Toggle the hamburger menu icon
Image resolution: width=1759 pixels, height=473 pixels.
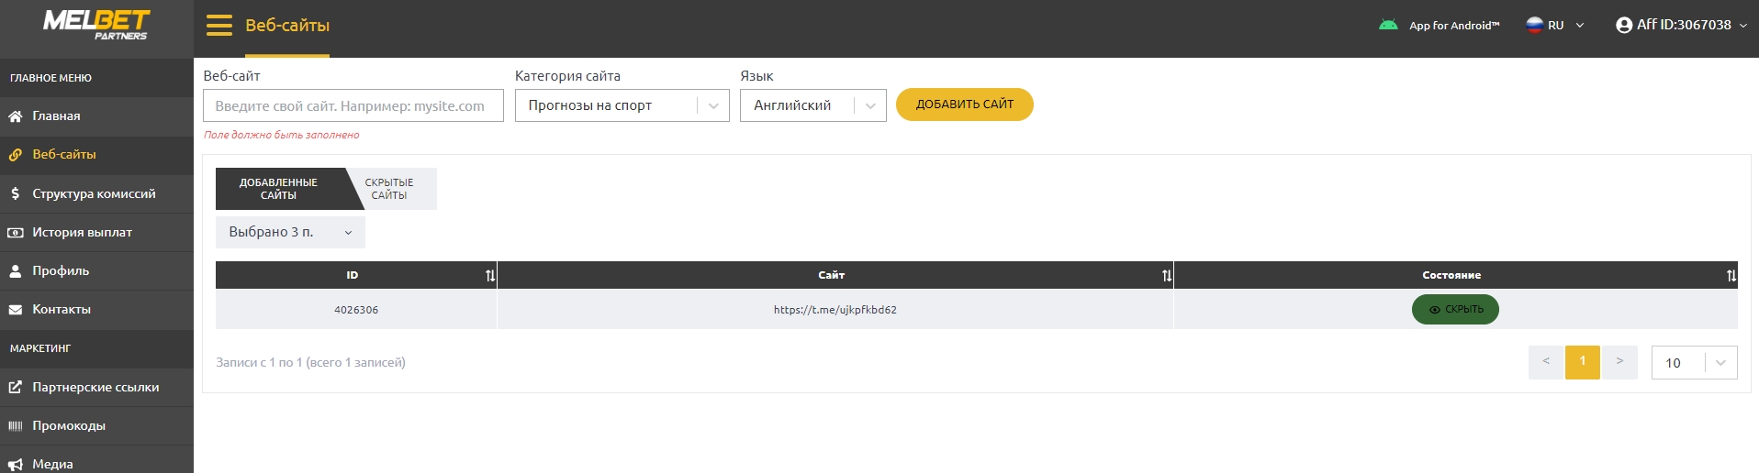[219, 25]
